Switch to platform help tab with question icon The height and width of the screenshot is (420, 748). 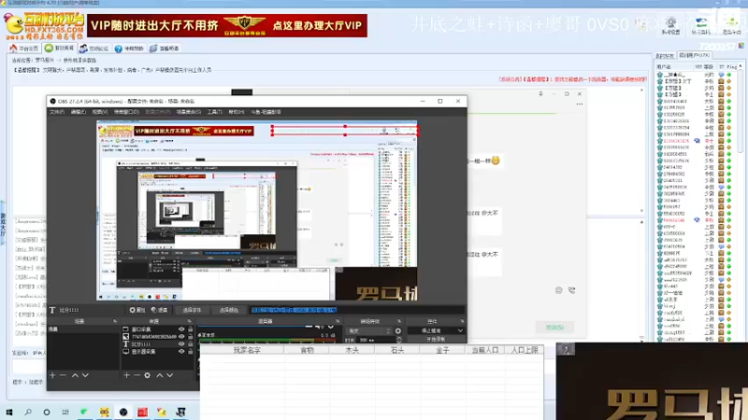point(129,49)
